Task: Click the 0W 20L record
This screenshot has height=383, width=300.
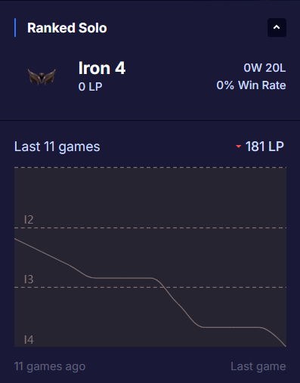Action: [x=264, y=68]
